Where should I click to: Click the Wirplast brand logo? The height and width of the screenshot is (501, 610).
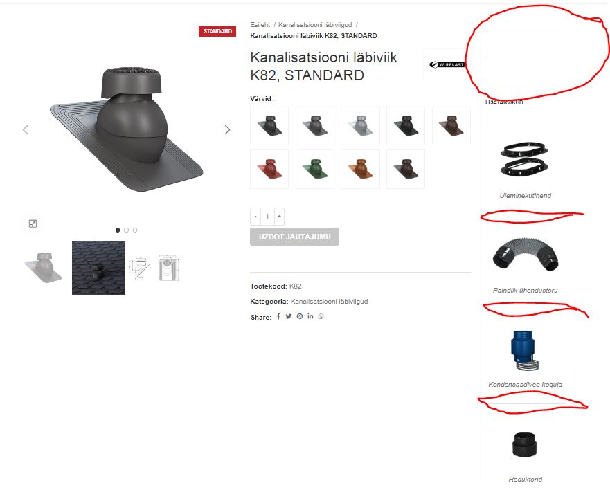coord(447,64)
